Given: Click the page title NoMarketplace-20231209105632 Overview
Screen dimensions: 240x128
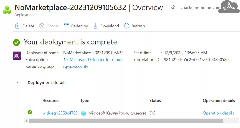Looking at the screenshot, I should click(x=89, y=7).
